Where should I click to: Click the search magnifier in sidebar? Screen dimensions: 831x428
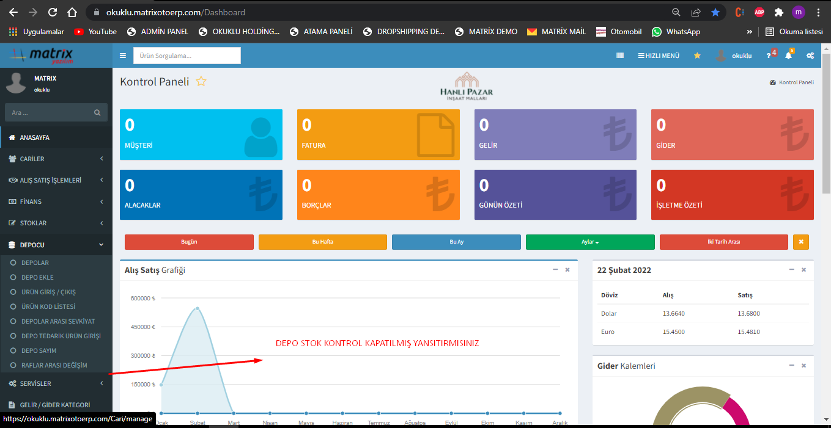[x=97, y=112]
